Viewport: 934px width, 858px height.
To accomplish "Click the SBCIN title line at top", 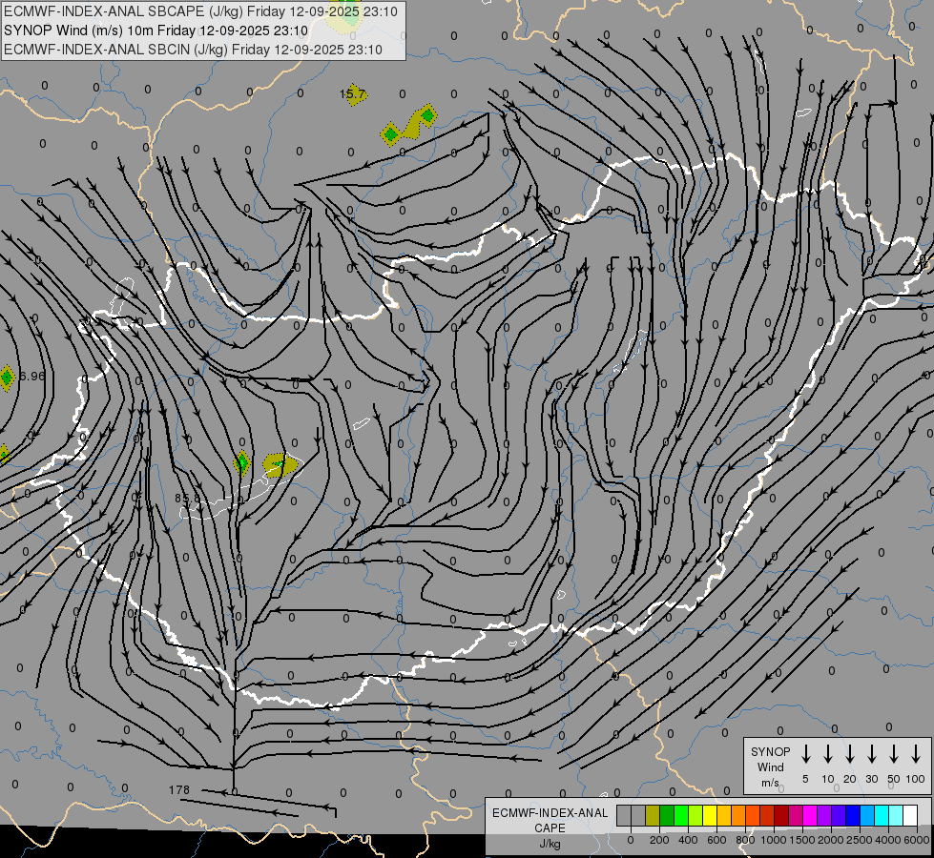I will tap(193, 50).
